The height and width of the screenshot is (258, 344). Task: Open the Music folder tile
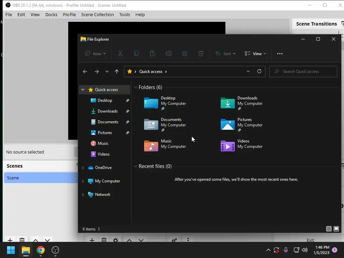165,146
